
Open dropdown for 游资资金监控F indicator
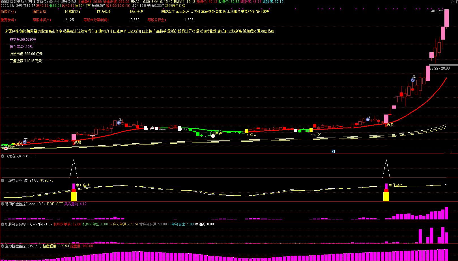(x=3, y=204)
